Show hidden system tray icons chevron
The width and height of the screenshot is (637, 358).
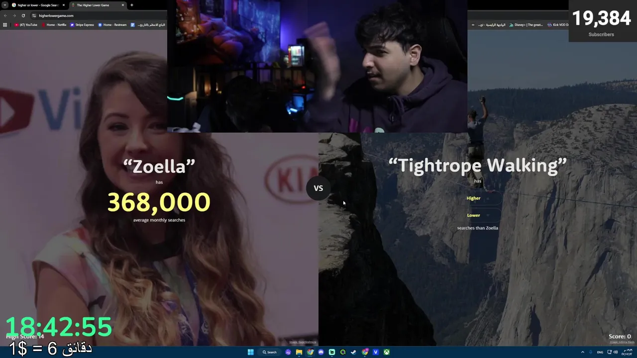(583, 352)
